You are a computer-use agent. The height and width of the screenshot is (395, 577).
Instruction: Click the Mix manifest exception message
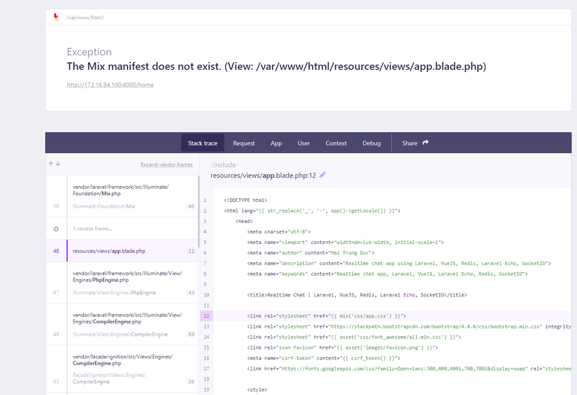(276, 66)
